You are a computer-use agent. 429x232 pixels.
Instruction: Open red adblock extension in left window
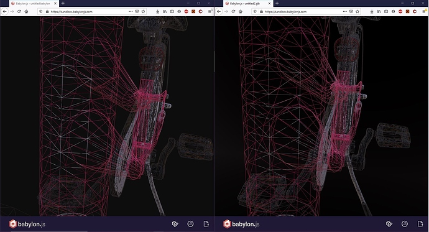point(187,11)
